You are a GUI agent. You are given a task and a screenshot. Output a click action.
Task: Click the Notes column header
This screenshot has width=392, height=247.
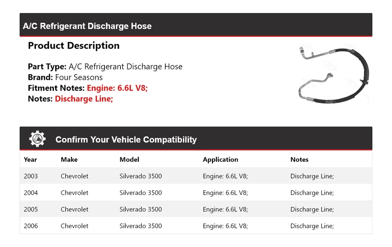[299, 159]
